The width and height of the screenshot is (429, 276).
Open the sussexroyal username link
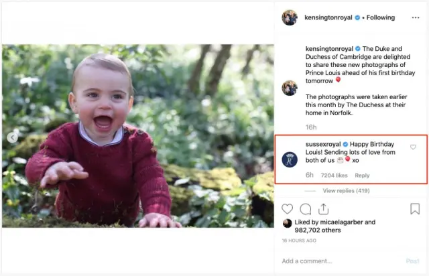pyautogui.click(x=323, y=144)
